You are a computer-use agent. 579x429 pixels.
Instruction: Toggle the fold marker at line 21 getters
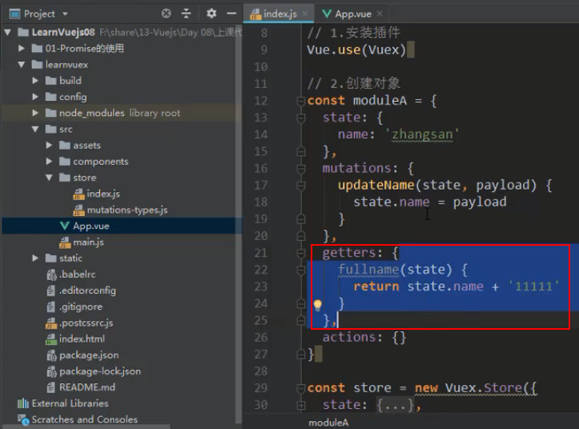(301, 253)
